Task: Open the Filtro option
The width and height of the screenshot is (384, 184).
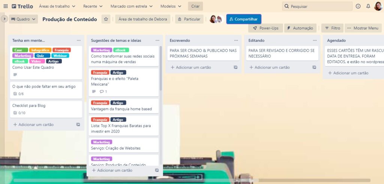Action: tap(332, 28)
